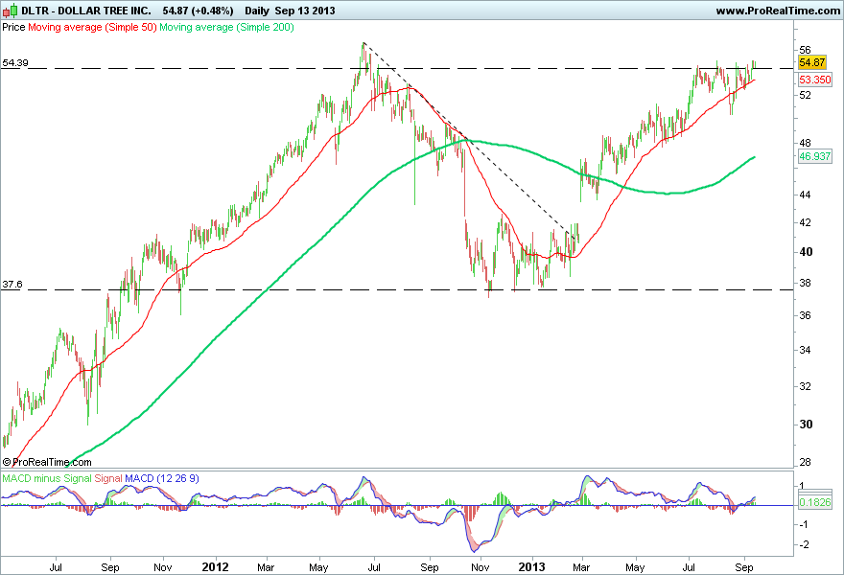Select the Moving average (Simple 50) legend

[x=92, y=27]
